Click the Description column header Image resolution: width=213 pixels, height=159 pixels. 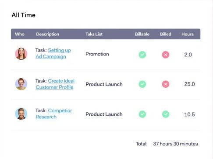coord(48,34)
